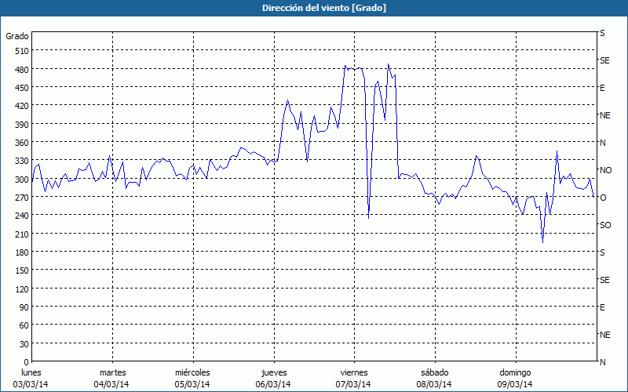Select the 'martes 04/03/14' date label
This screenshot has height=392, width=628.
pos(112,378)
